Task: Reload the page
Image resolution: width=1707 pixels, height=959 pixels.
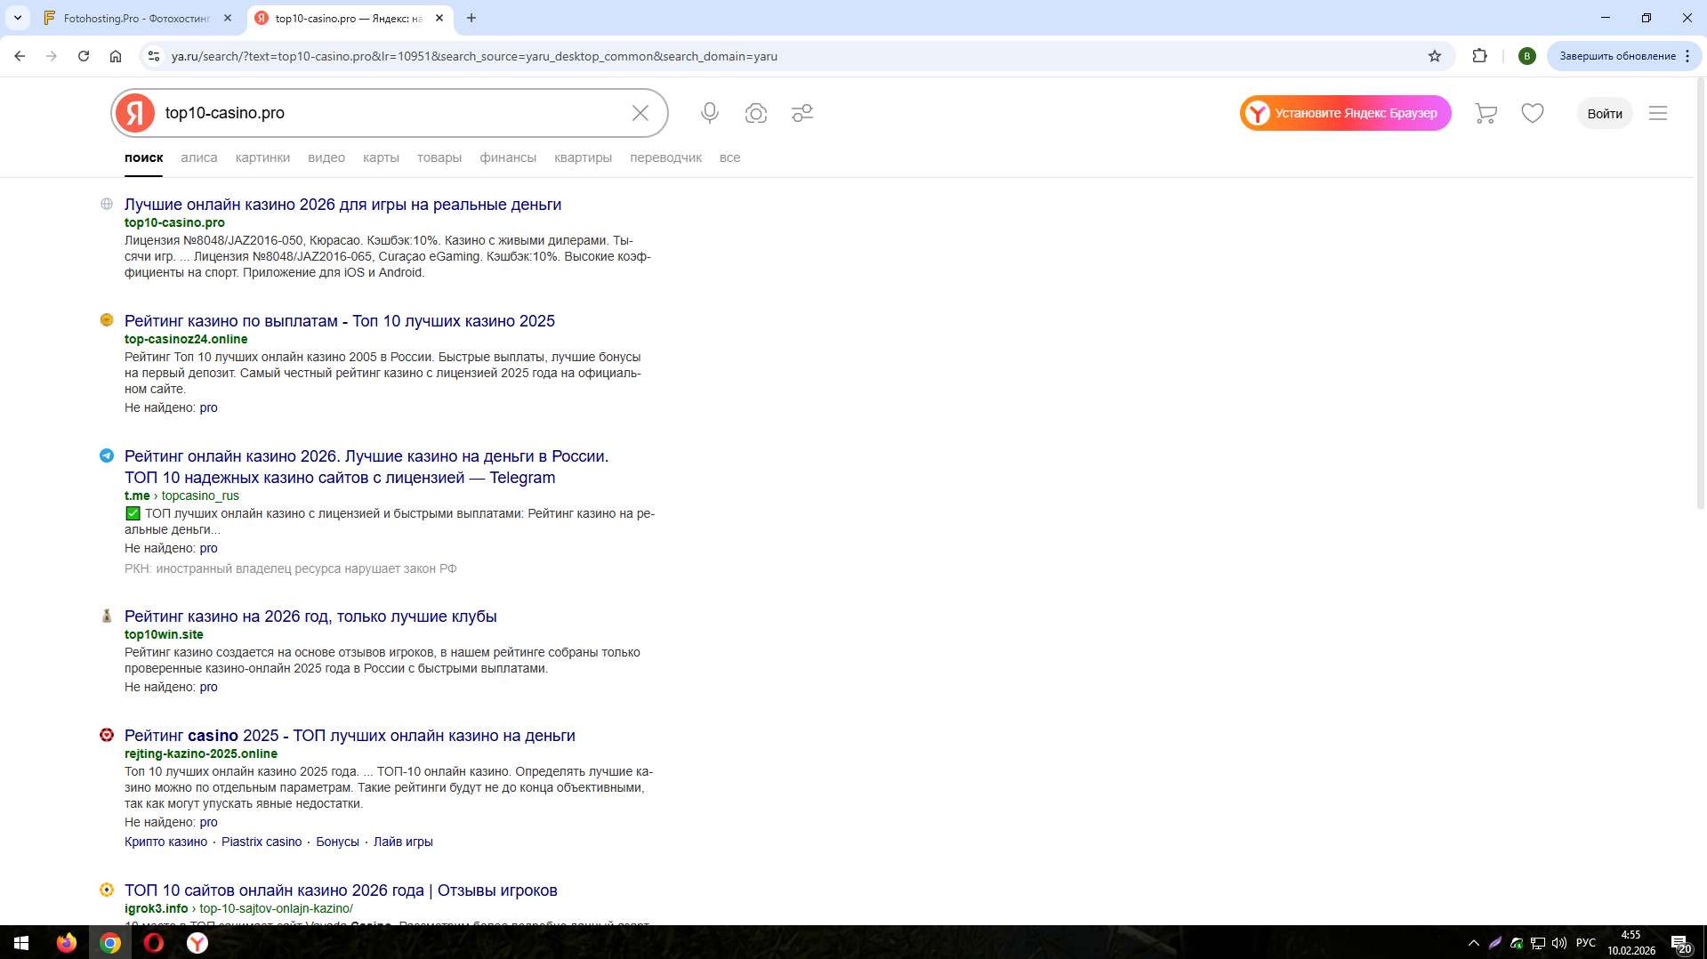Action: 84,56
